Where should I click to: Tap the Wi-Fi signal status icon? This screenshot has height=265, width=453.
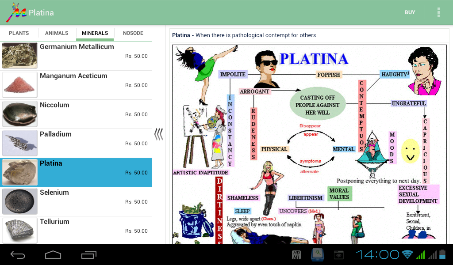pyautogui.click(x=407, y=254)
